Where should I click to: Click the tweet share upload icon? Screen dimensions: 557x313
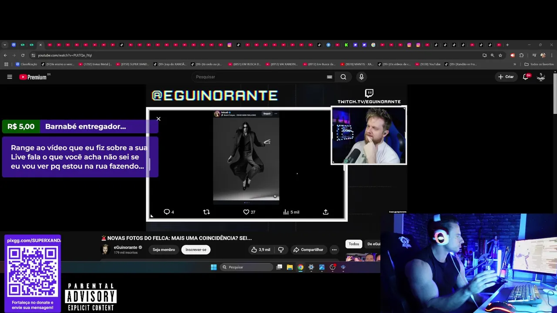tap(325, 212)
